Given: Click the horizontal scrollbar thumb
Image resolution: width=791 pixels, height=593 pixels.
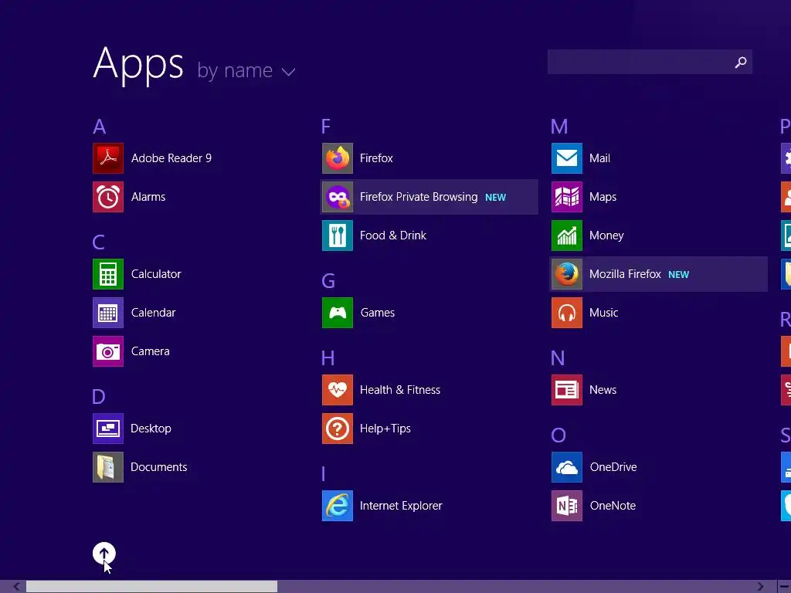Looking at the screenshot, I should pos(151,587).
